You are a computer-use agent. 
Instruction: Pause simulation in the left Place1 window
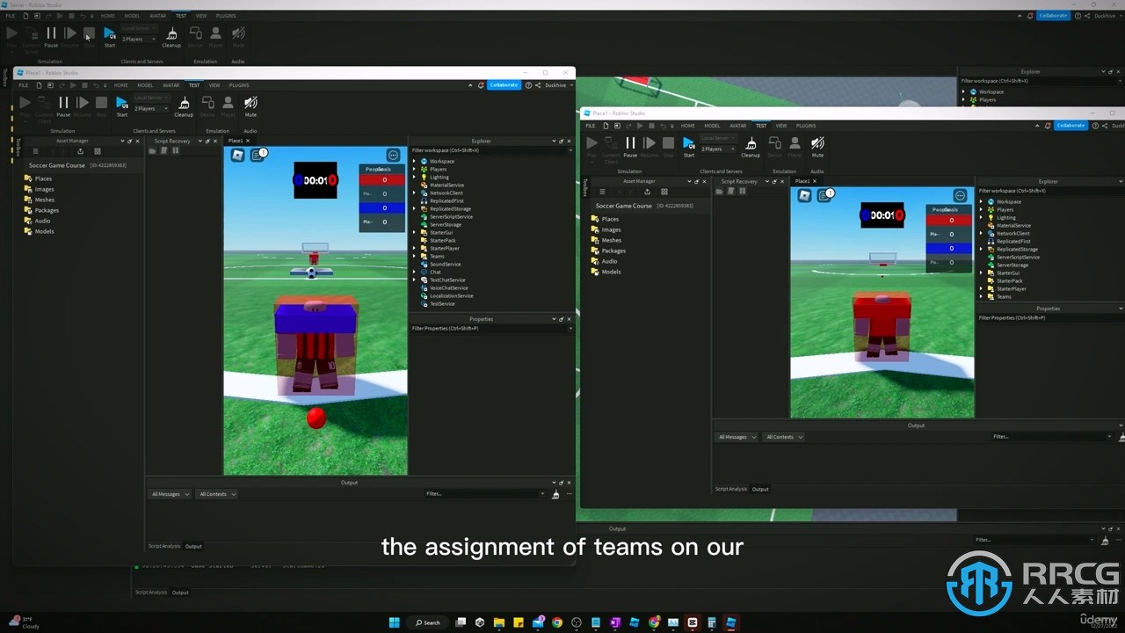click(x=63, y=106)
